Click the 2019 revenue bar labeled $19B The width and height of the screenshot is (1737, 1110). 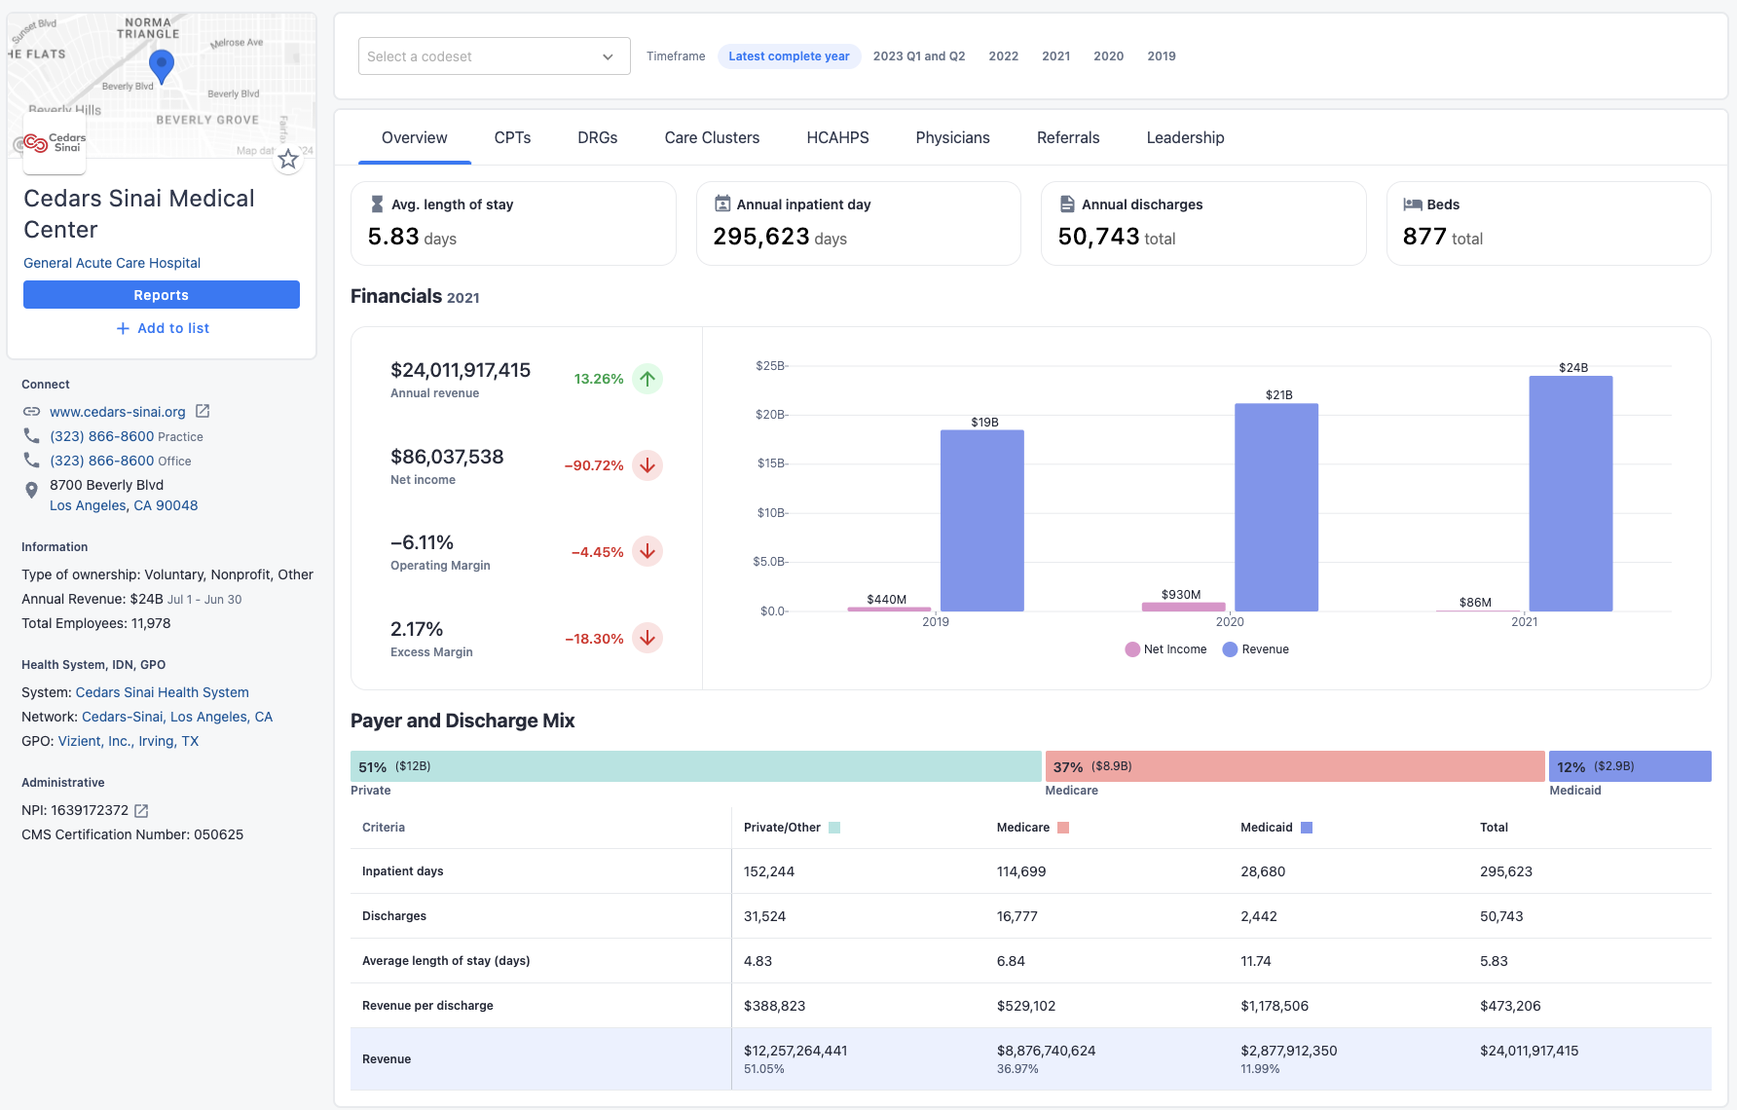coord(981,521)
